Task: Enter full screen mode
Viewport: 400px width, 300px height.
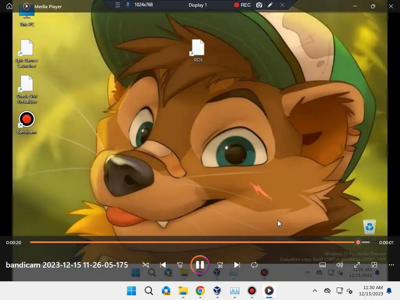Action: point(357,265)
